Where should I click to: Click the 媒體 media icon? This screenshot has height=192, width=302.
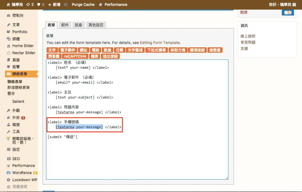tap(8, 39)
